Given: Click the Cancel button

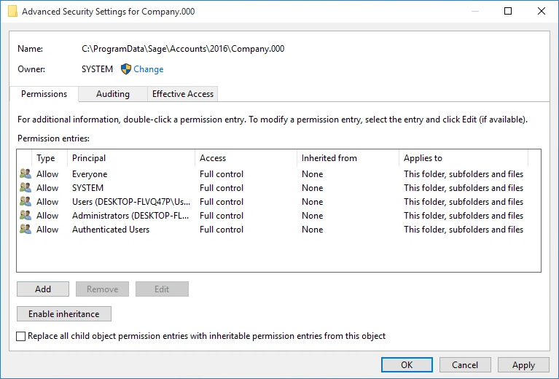Looking at the screenshot, I should tap(465, 365).
